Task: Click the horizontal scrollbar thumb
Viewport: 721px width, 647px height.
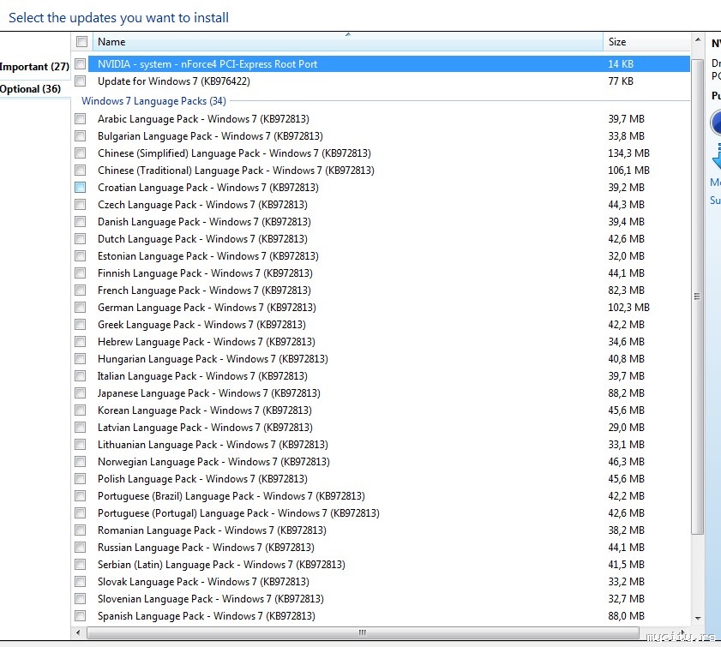Action: 363,632
